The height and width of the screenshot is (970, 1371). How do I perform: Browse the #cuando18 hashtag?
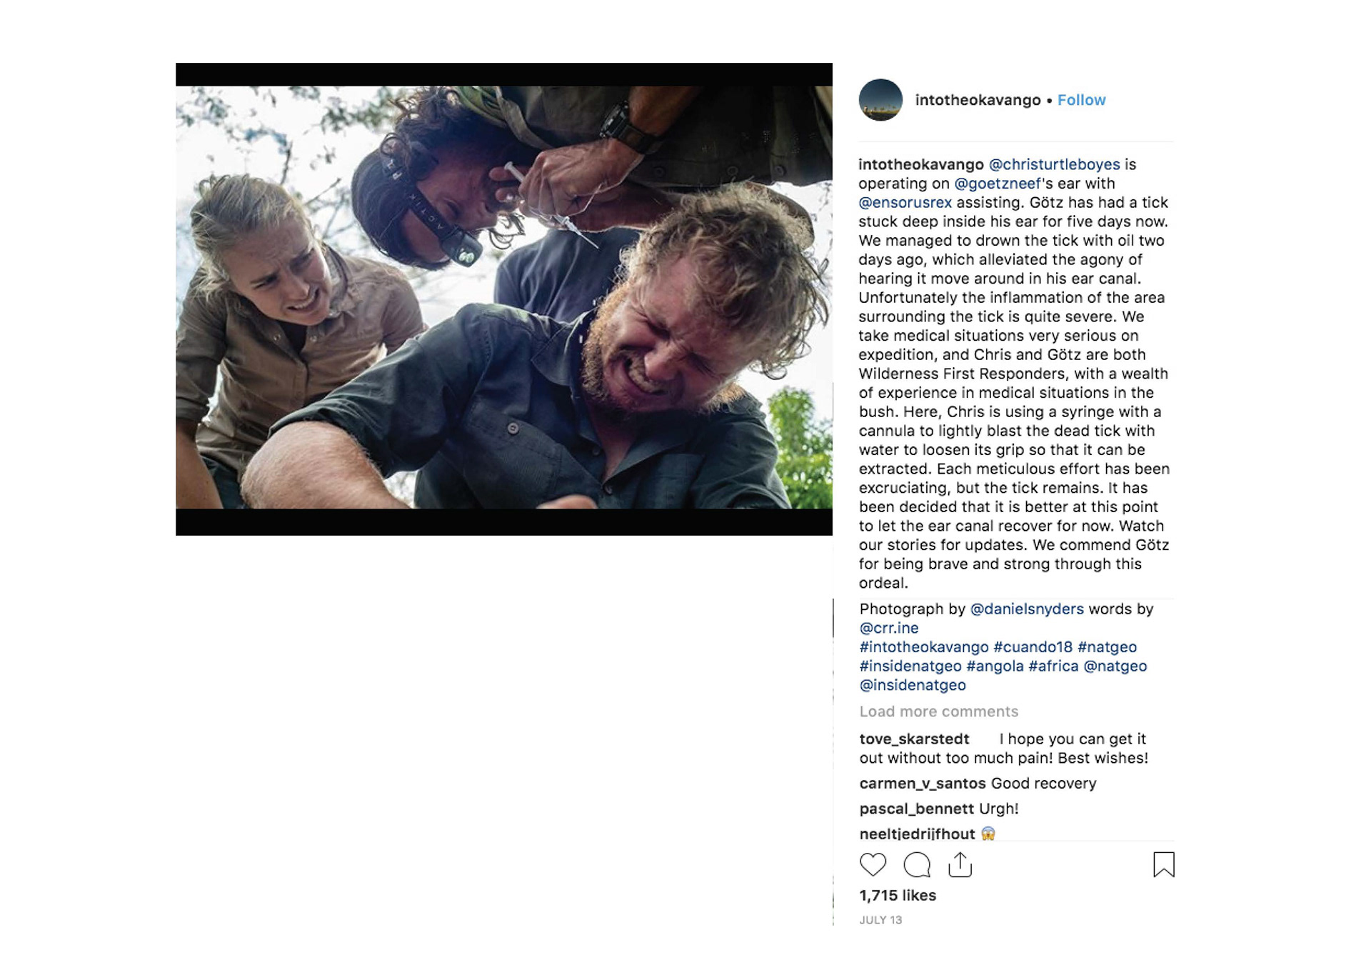coord(1033,647)
